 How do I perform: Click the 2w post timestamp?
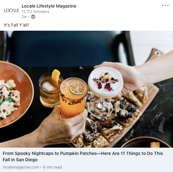[24, 17]
